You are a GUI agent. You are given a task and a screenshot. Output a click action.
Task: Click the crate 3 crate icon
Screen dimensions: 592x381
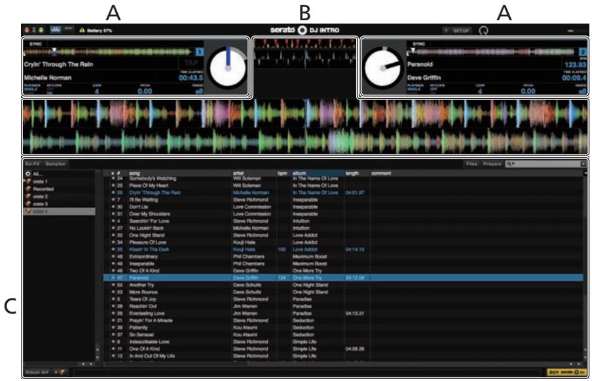[28, 204]
